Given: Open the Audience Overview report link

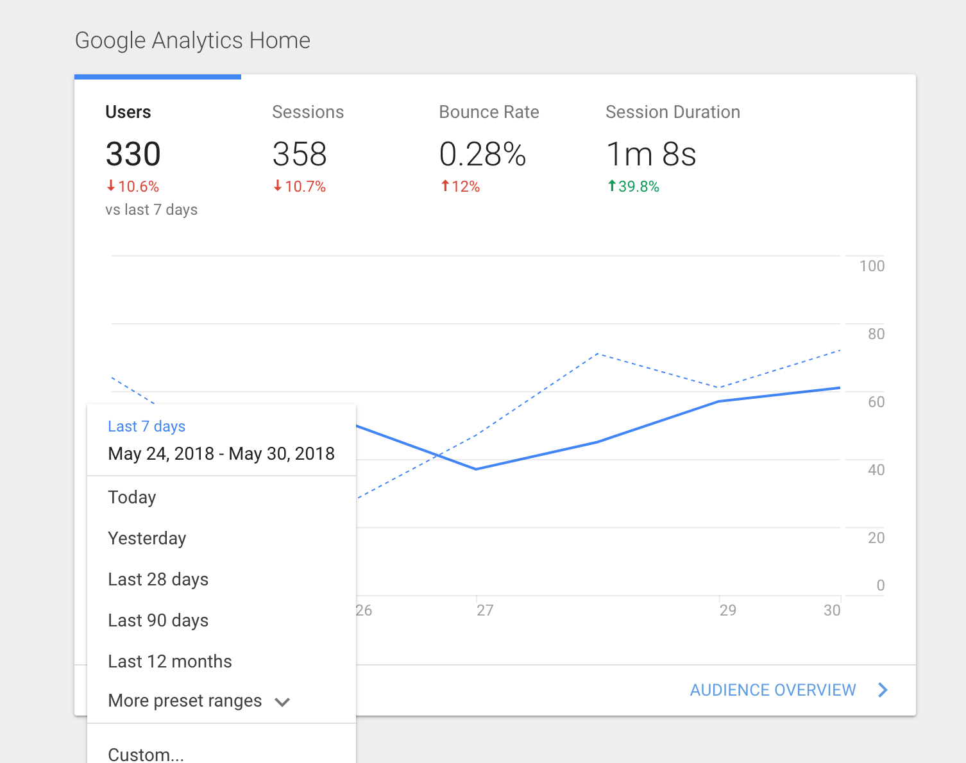Looking at the screenshot, I should click(x=773, y=690).
